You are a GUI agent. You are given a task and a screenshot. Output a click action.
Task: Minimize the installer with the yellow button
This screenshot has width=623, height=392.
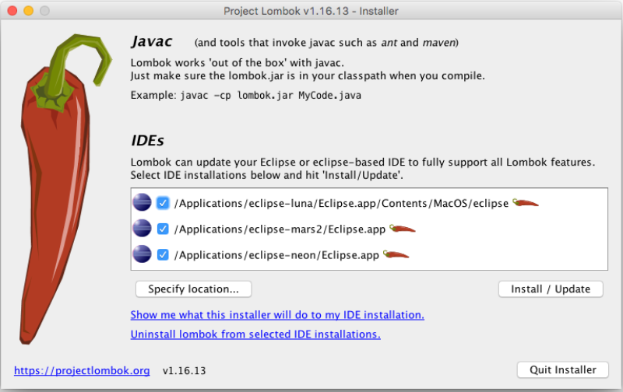(29, 11)
